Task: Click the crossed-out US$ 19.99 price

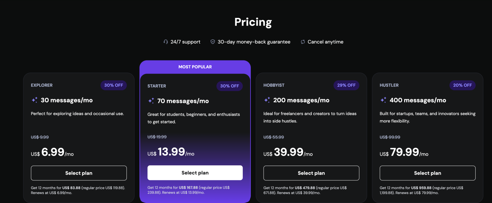Action: point(157,137)
